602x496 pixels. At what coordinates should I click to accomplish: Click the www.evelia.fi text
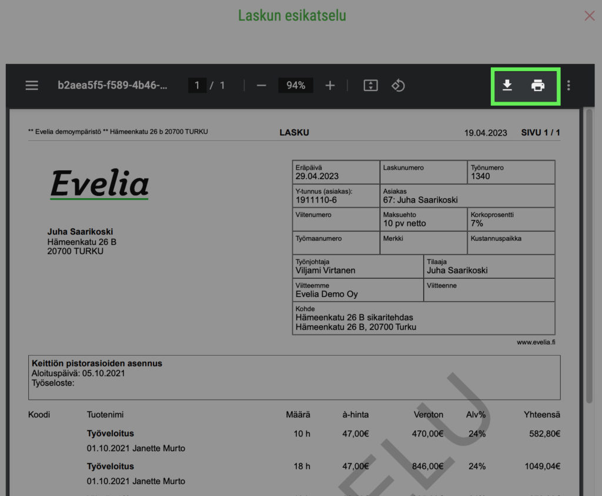536,342
